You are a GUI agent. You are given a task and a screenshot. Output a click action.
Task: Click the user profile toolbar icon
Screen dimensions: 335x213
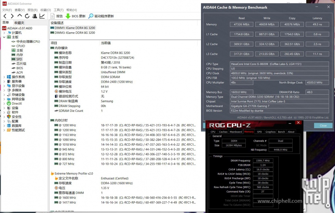coord(35,16)
